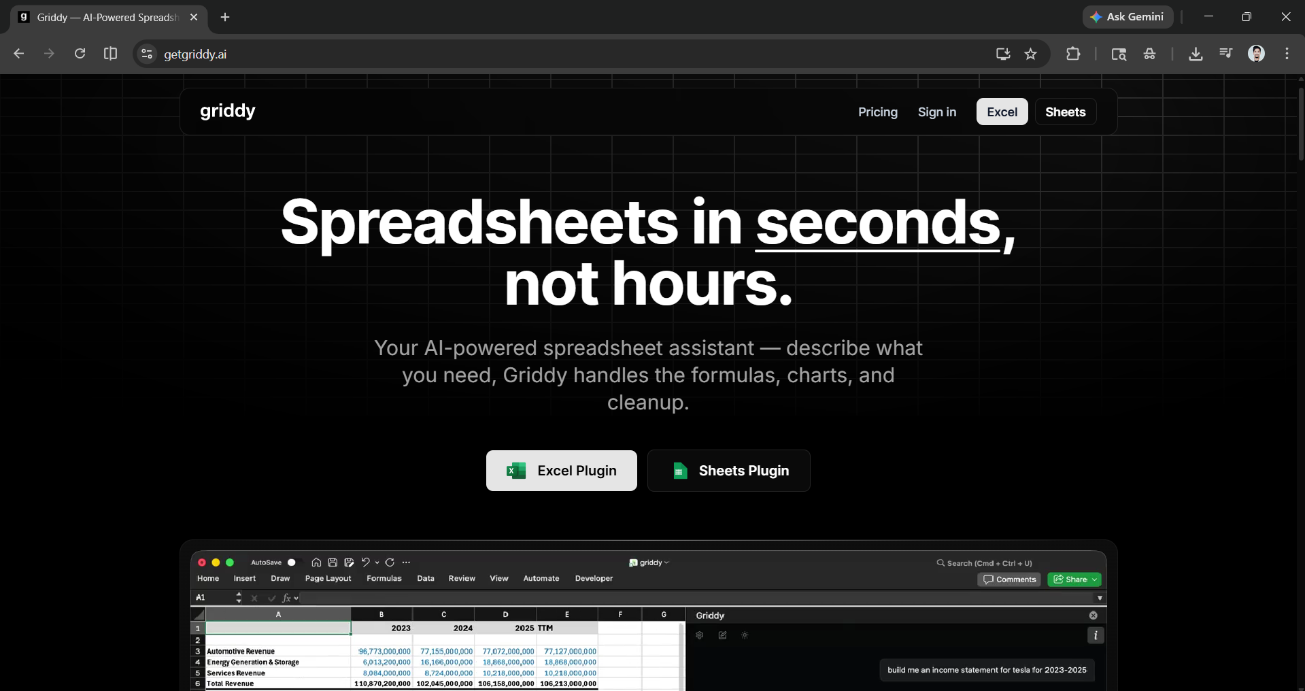
Task: Open the browser extensions menu
Action: (1073, 54)
